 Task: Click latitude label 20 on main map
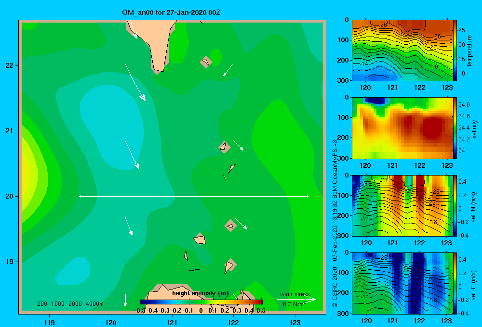coord(9,196)
